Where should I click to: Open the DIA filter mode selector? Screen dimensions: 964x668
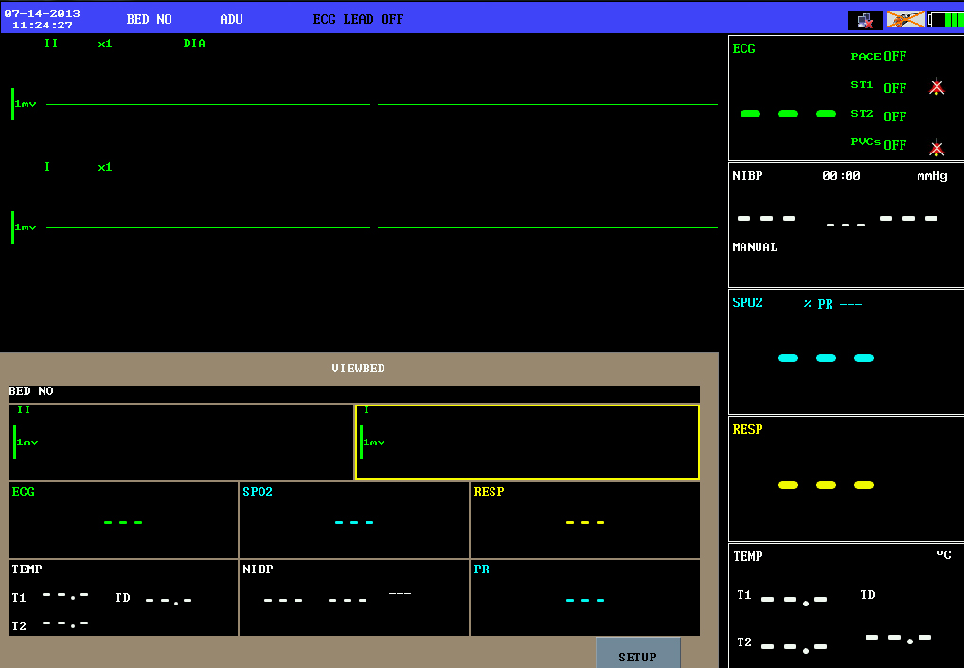pos(194,44)
